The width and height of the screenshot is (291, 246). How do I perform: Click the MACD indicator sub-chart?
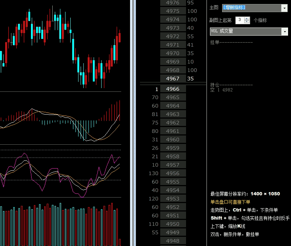[61, 118]
